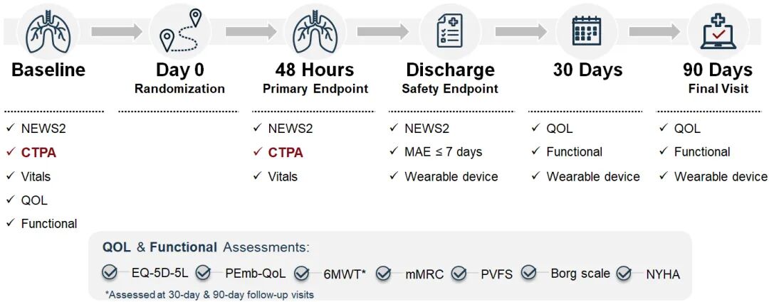769x302 pixels.
Task: Click the 6MWT* assessment label
Action: pos(344,274)
